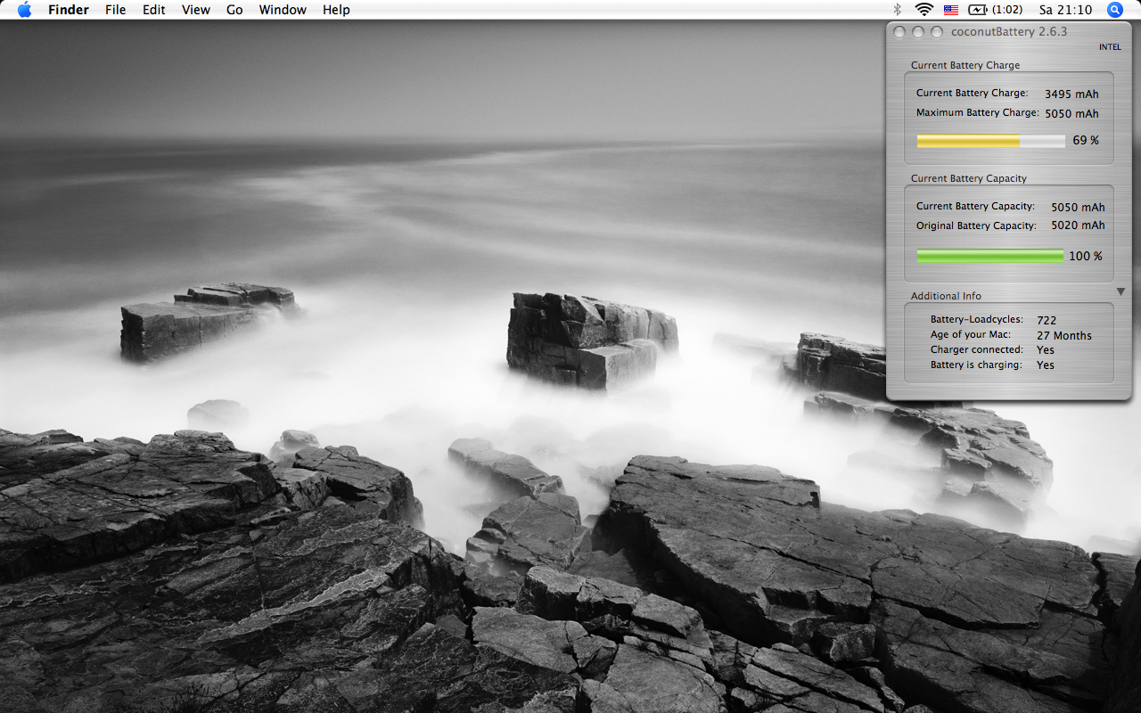
Task: Open the Wi-Fi status menu
Action: 923,10
